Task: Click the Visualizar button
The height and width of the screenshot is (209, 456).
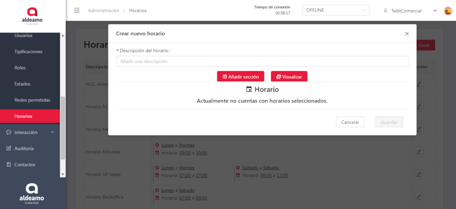Action: (x=289, y=76)
